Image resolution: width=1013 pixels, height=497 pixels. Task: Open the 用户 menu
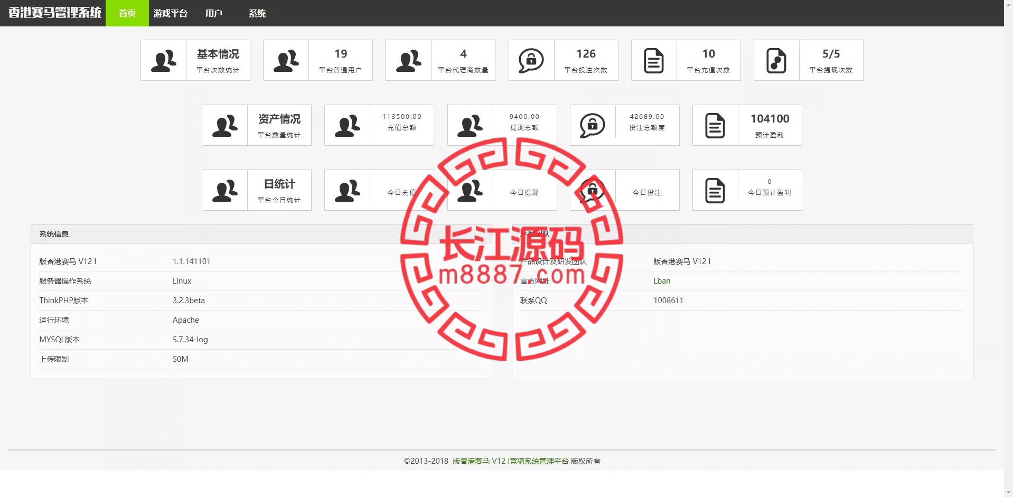point(214,13)
